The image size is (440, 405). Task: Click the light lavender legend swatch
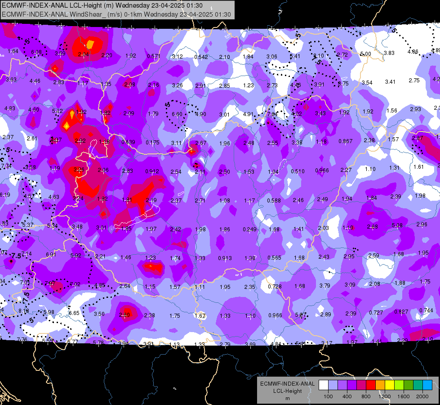(x=333, y=385)
